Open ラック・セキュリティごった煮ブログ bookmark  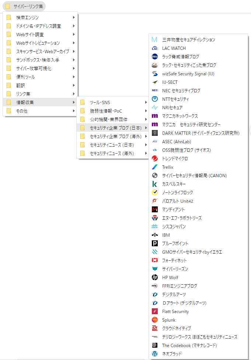(x=199, y=65)
